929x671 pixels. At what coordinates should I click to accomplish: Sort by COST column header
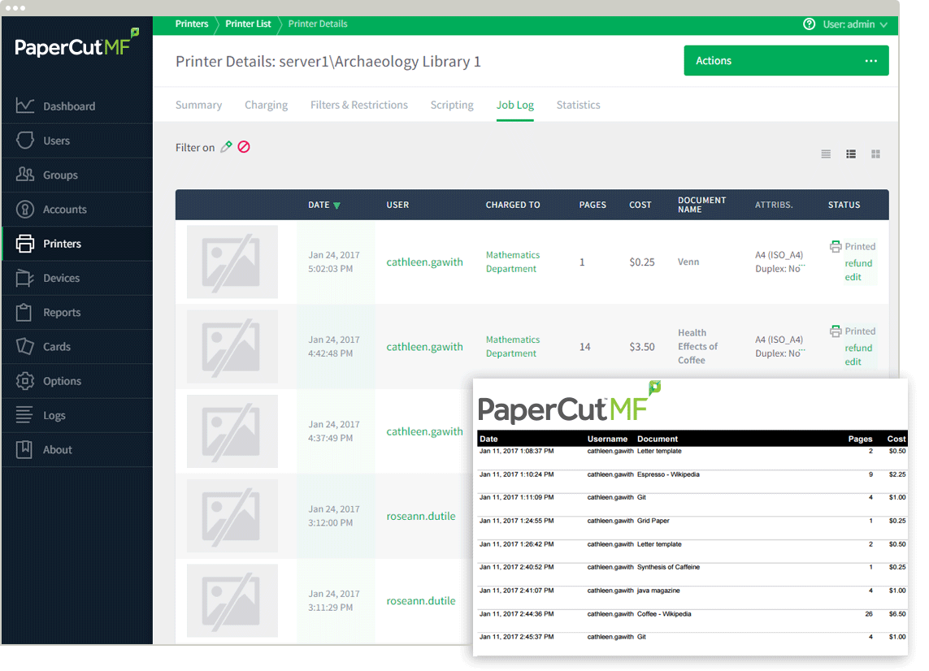coord(640,205)
